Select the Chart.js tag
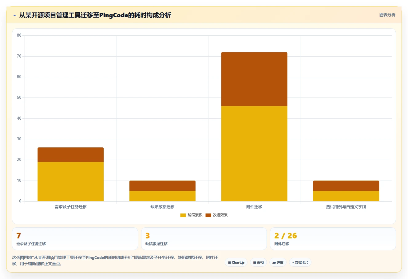Screen dimensions: 408x279 [236, 262]
